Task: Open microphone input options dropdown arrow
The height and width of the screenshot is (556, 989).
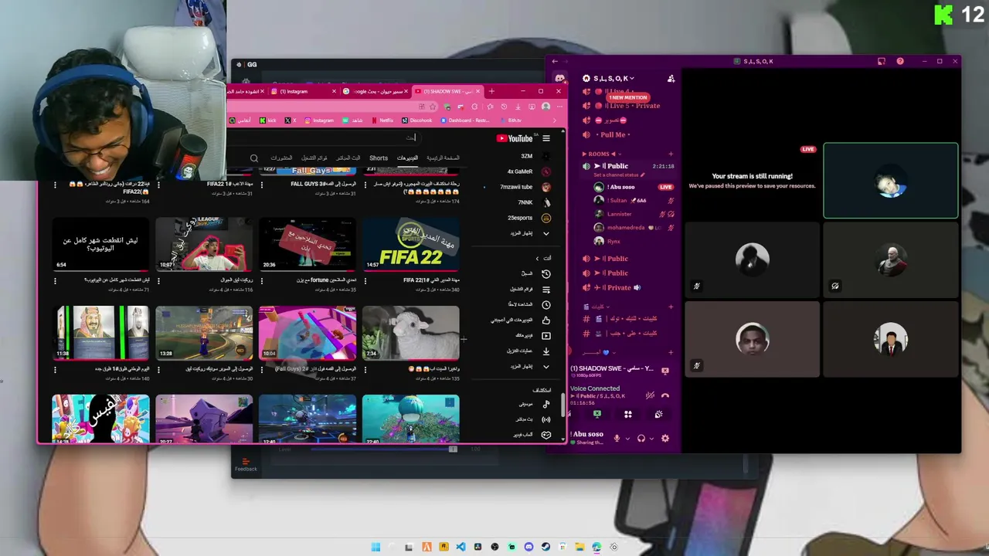Action: [627, 439]
